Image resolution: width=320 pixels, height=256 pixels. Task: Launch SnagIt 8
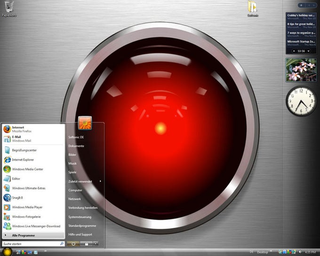coord(33,198)
